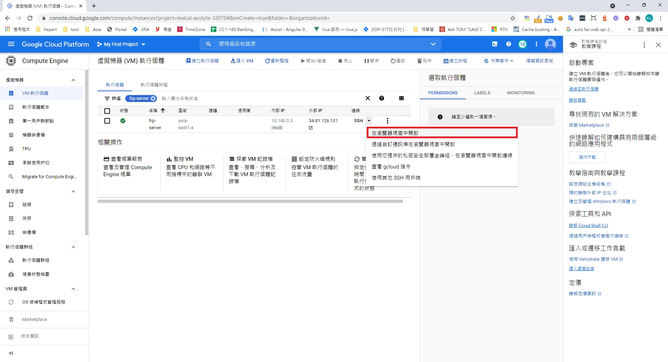Click the 建立執行個體 button
668x362 pixels.
(x=202, y=61)
